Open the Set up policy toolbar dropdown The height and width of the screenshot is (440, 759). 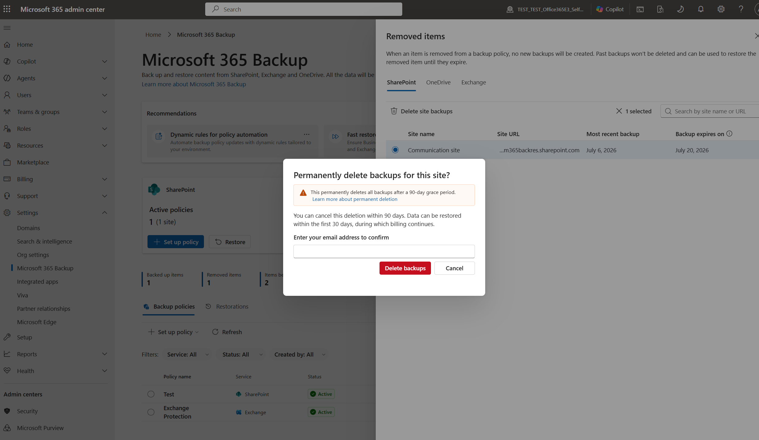pyautogui.click(x=174, y=332)
